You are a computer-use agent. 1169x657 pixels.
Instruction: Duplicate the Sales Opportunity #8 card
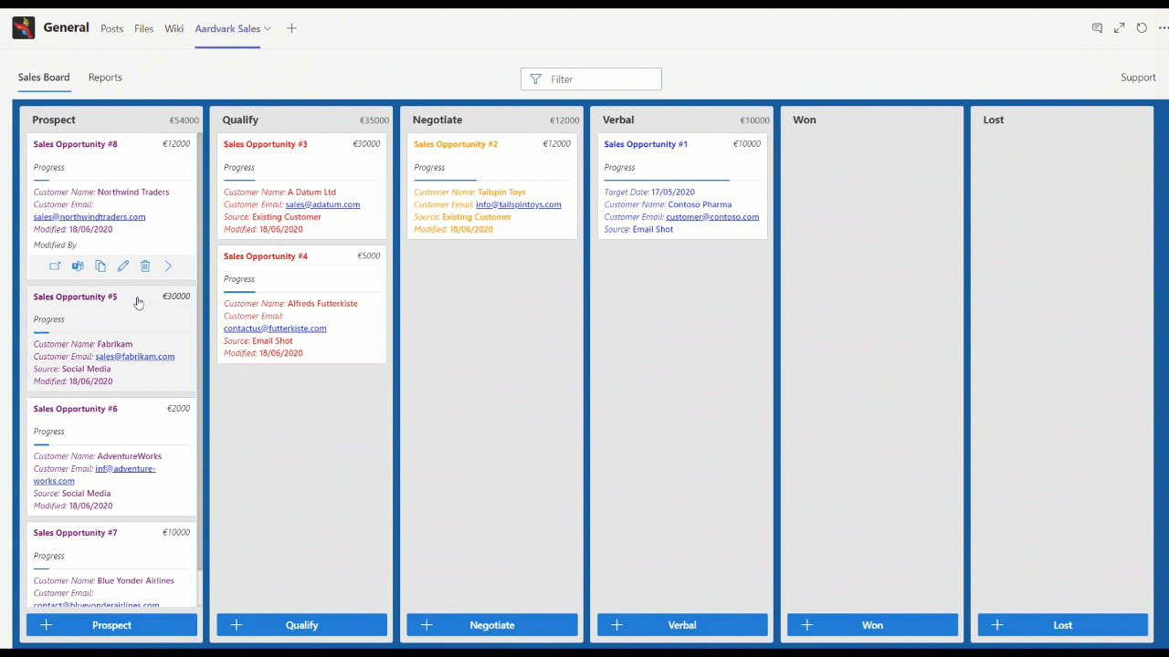point(100,266)
